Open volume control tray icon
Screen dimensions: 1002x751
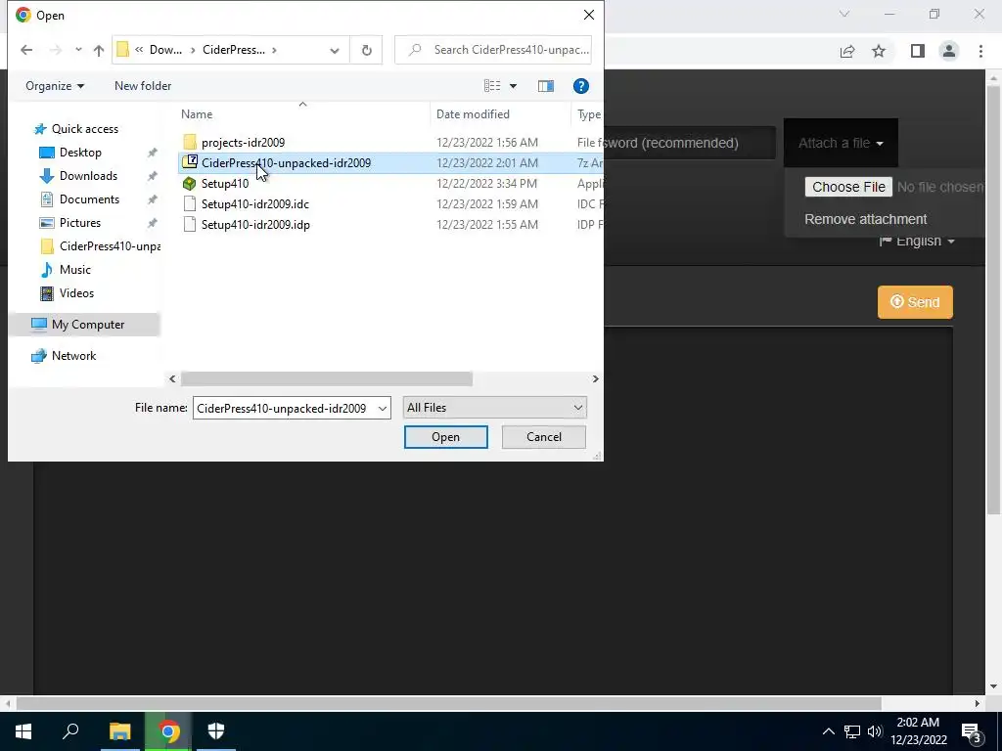point(875,731)
